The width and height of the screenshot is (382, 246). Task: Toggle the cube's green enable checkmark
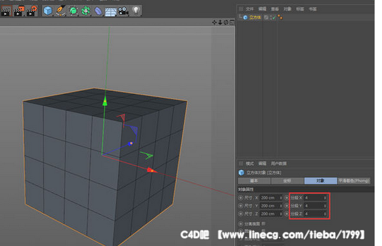275,17
